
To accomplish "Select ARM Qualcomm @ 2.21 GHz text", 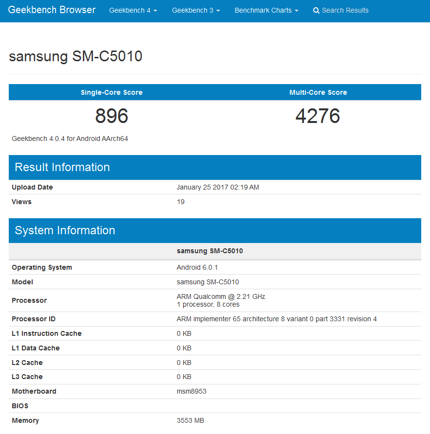I will 221,296.
